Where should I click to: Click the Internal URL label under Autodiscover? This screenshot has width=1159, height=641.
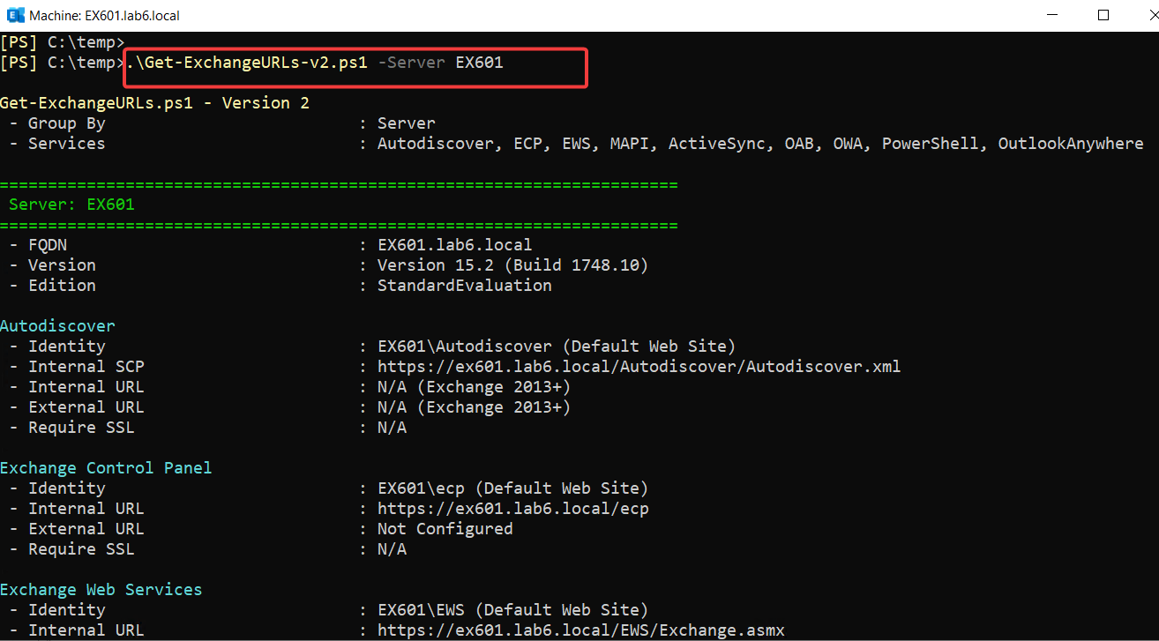86,387
